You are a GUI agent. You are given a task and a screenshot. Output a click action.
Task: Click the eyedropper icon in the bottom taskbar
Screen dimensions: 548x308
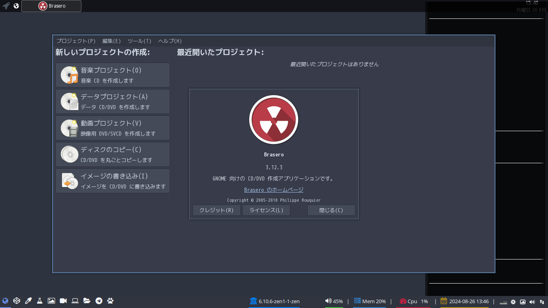pos(28,300)
